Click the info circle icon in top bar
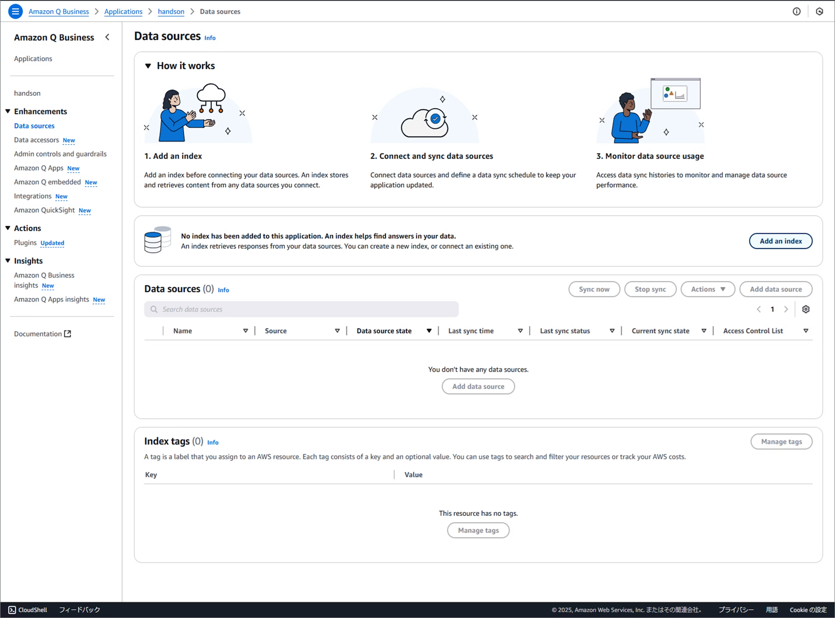 796,11
